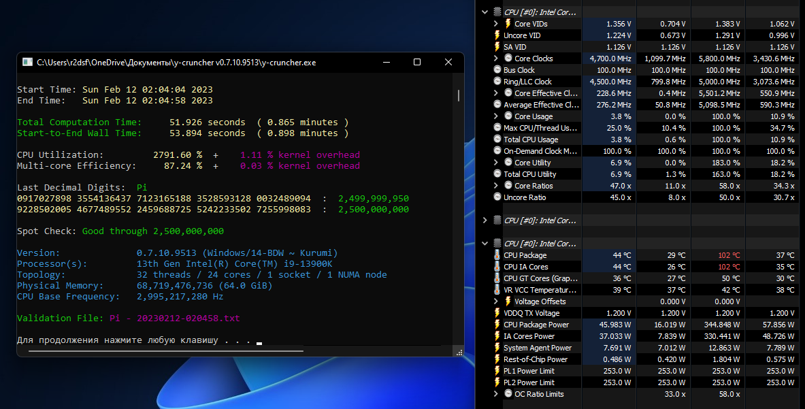Click the '13th Gen Intel(R) Core(TM) i9-13900K' text
The image size is (805, 409).
tap(234, 264)
